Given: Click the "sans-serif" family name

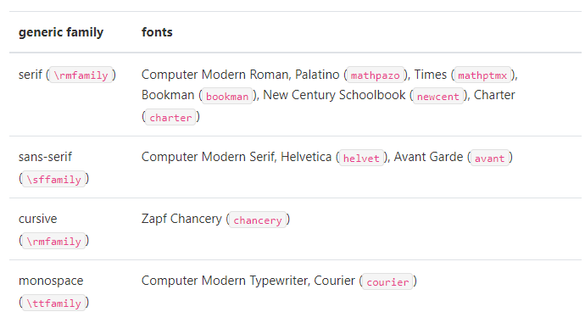Looking at the screenshot, I should coord(45,157).
